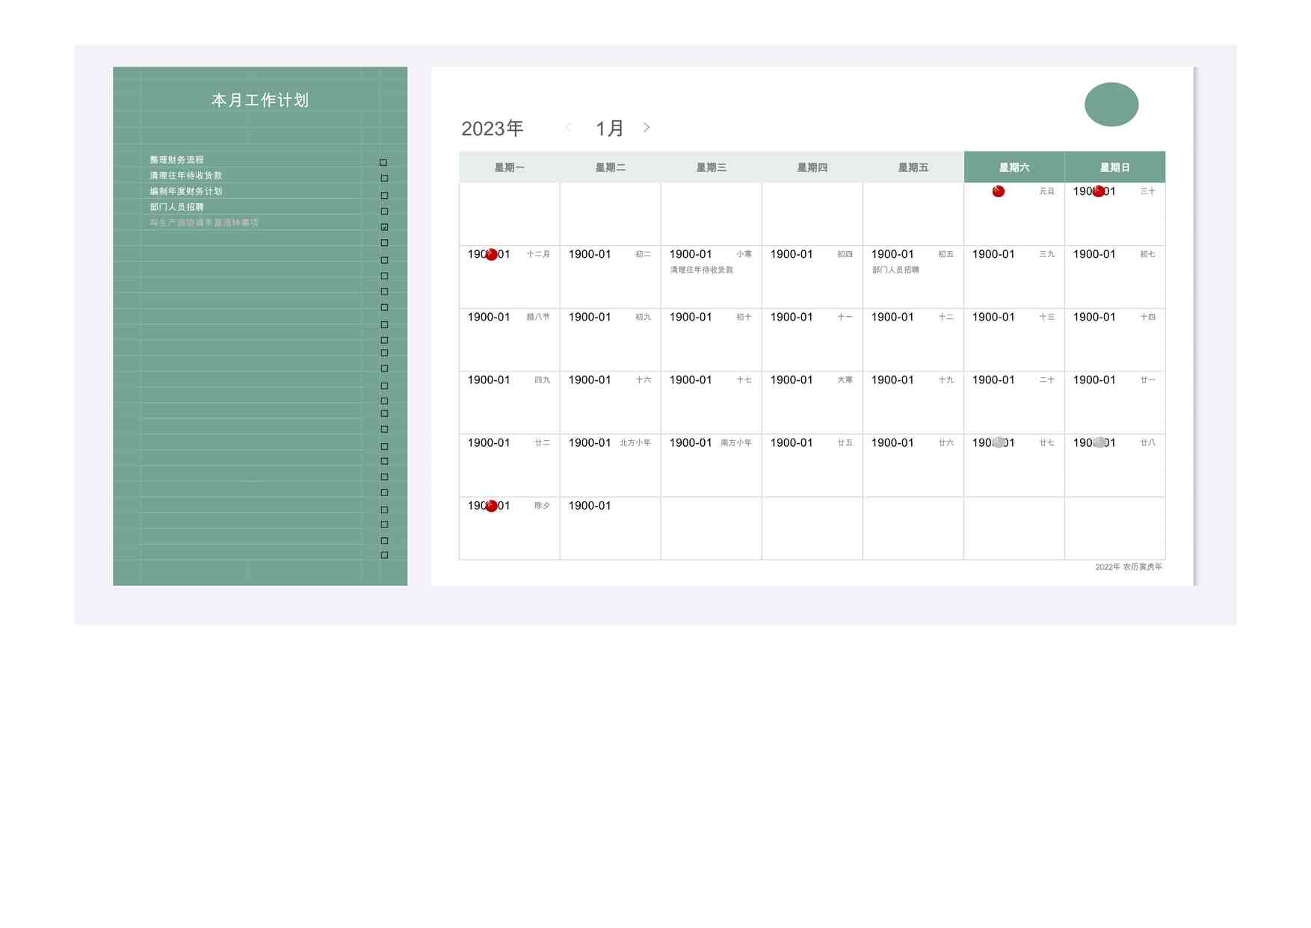Screen dimensions: 1311x928
Task: Click the grey workday badge in the 廿七 cell
Action: 998,442
